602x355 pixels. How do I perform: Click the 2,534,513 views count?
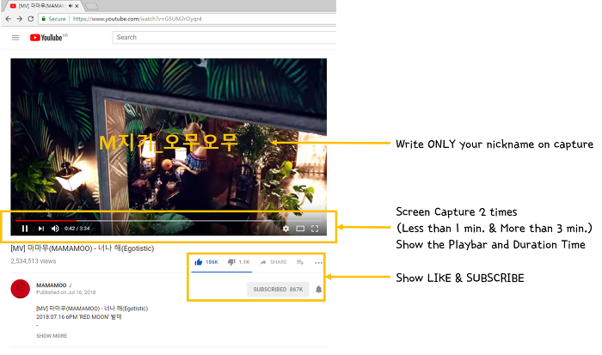[34, 261]
